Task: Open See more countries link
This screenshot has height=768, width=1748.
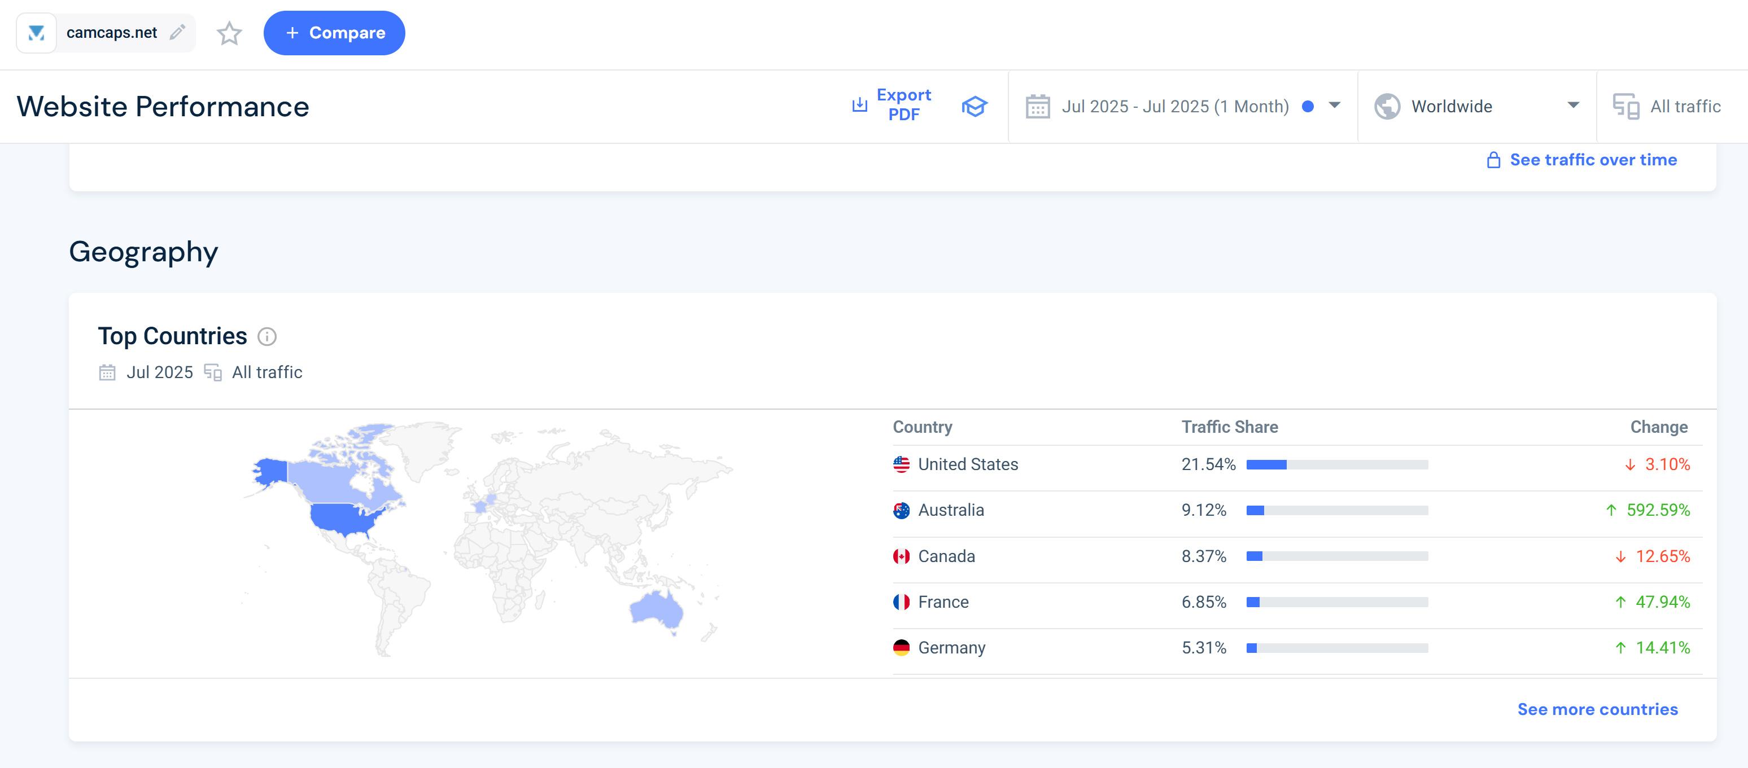Action: coord(1597,709)
